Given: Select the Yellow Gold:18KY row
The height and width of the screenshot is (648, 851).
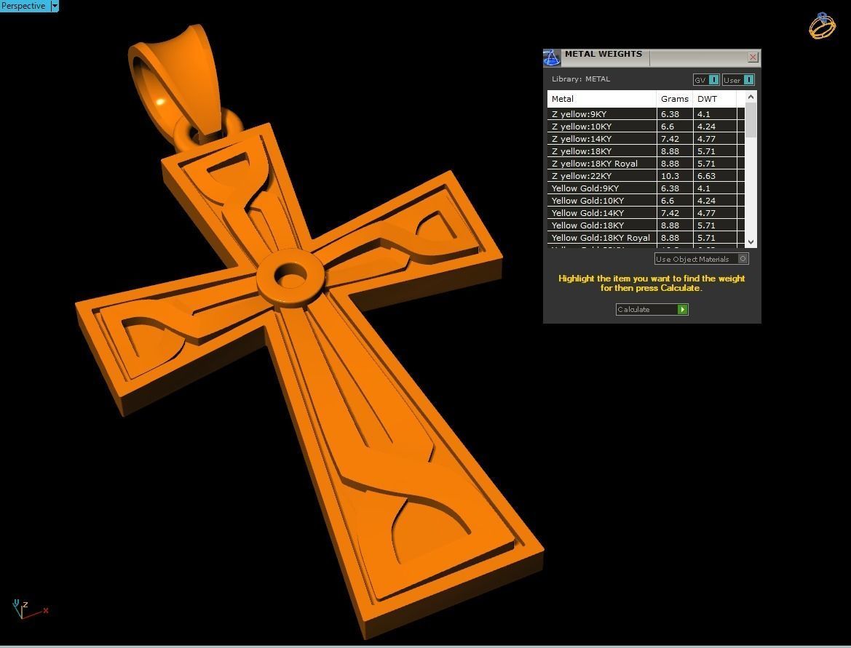Looking at the screenshot, I should coord(646,225).
